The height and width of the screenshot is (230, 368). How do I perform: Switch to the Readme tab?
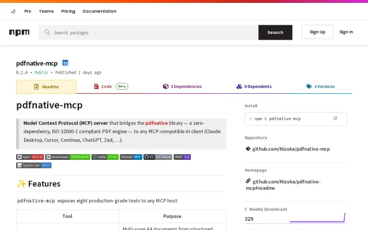(46, 87)
